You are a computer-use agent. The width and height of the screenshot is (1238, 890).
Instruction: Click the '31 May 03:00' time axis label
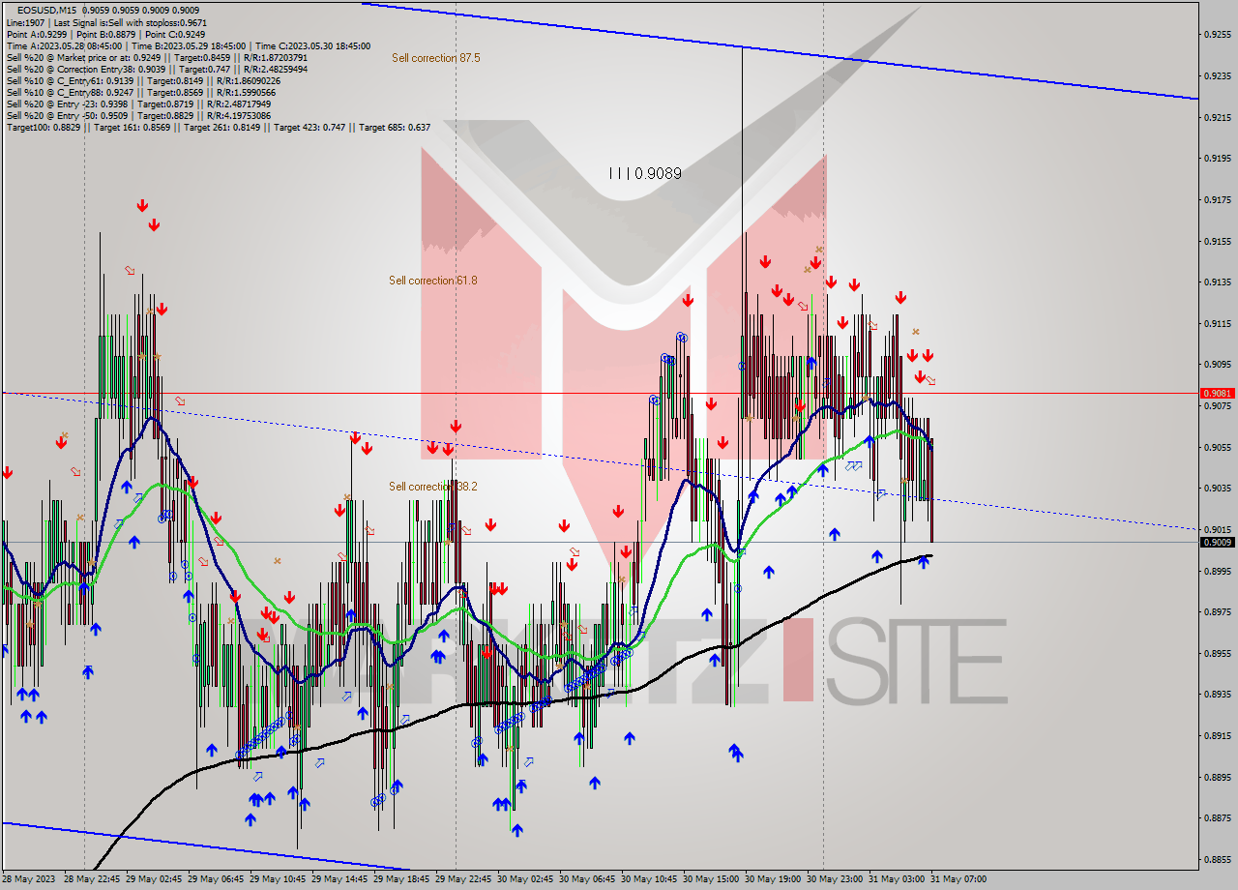[x=897, y=879]
